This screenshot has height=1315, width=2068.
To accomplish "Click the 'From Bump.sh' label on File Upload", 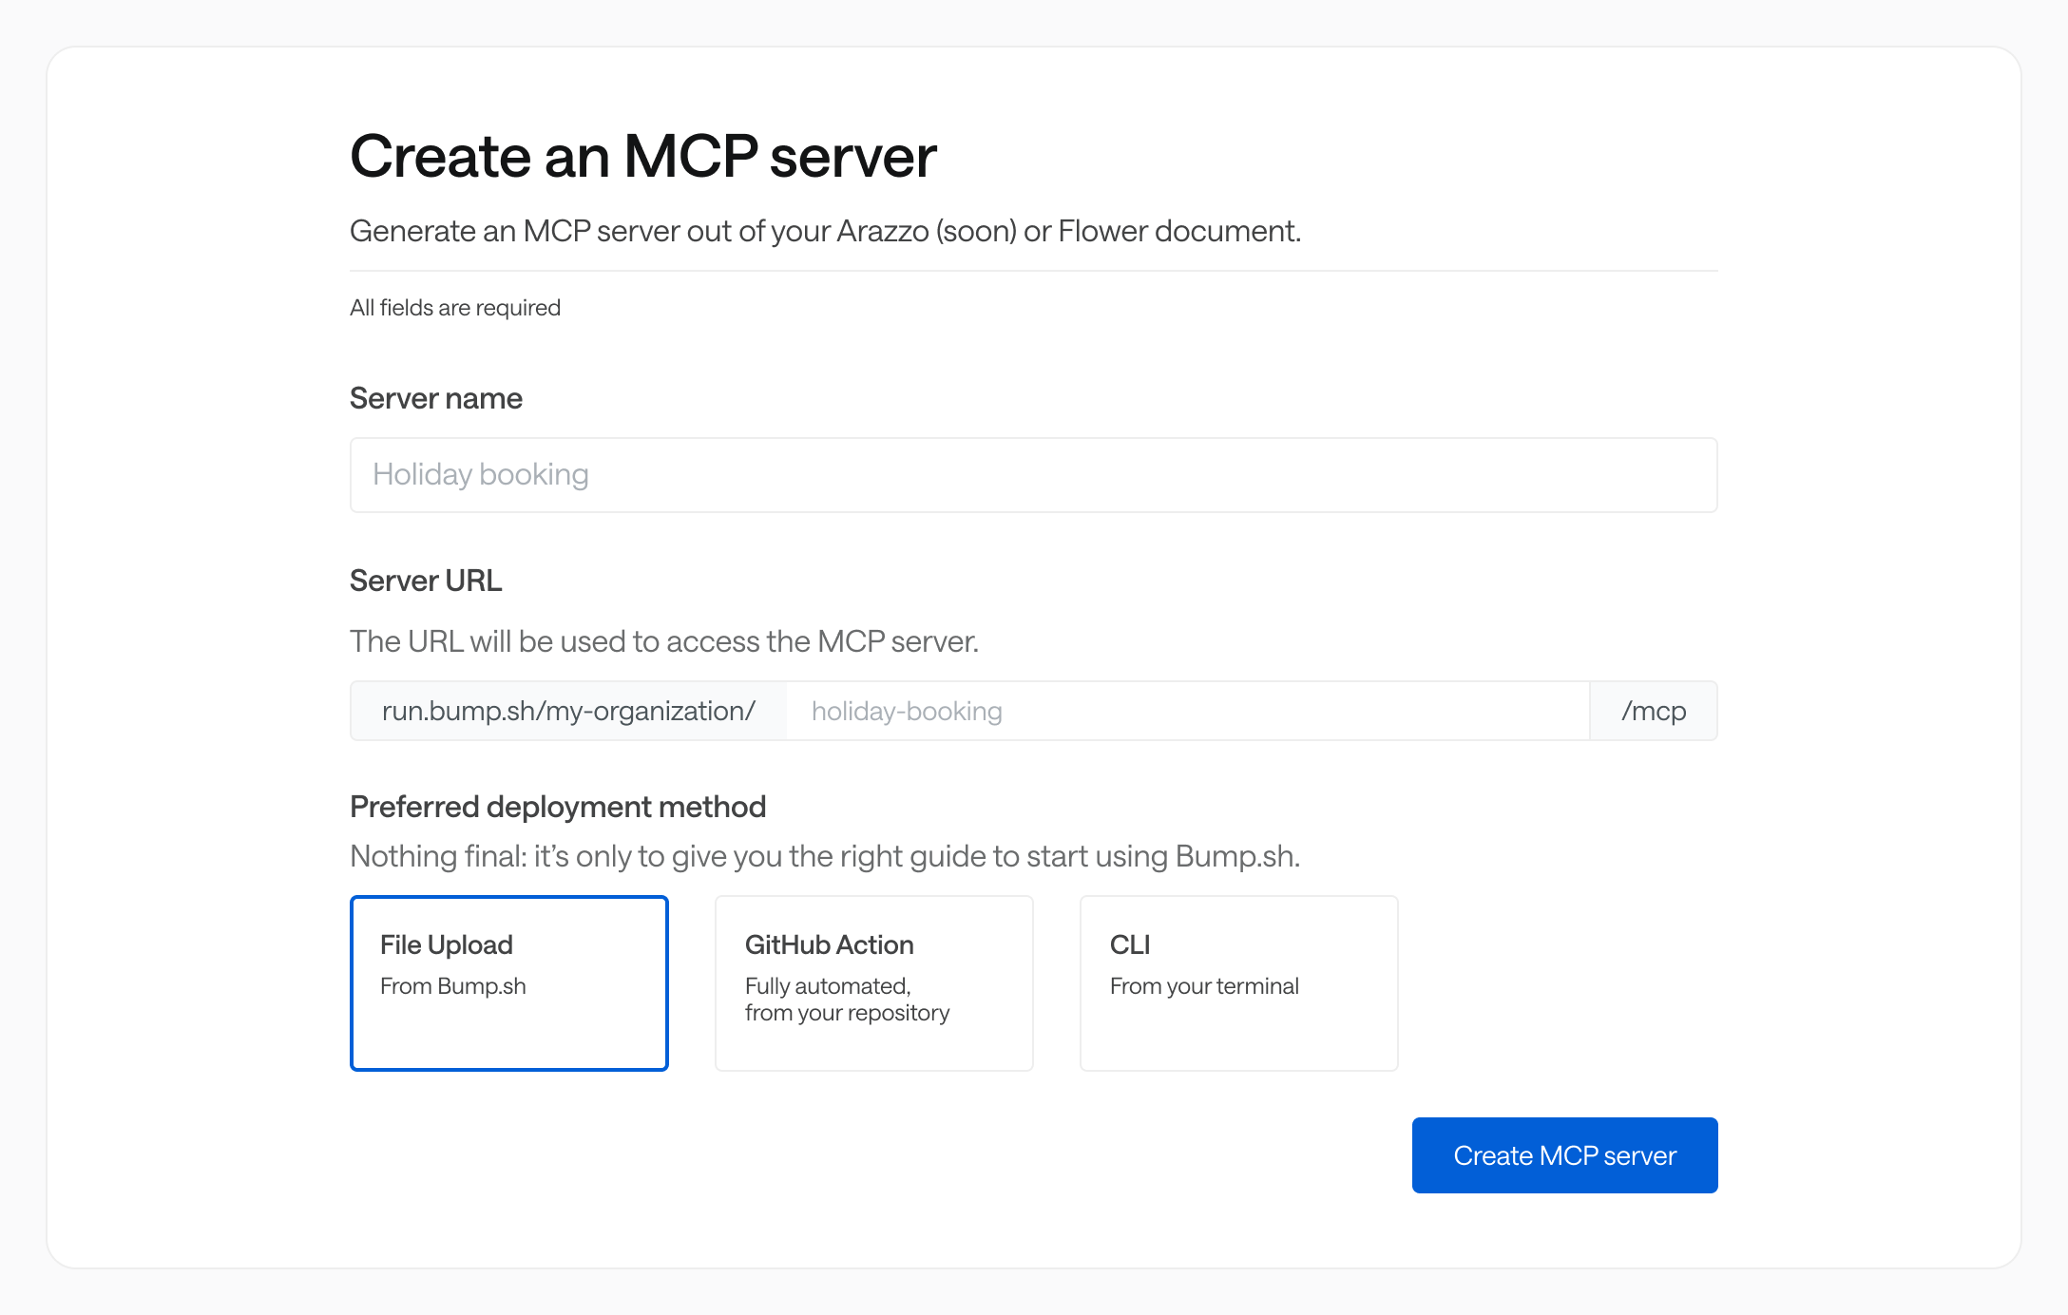I will (453, 986).
